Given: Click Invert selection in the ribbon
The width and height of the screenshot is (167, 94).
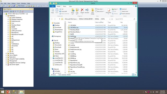Looking at the screenshot, I should click(x=125, y=14).
